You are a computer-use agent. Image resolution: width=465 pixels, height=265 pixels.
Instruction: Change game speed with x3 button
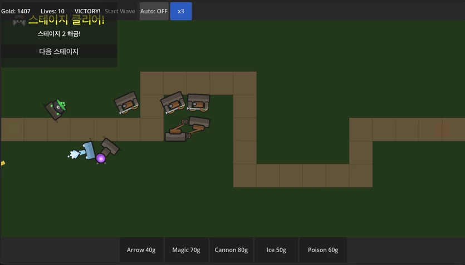point(181,11)
